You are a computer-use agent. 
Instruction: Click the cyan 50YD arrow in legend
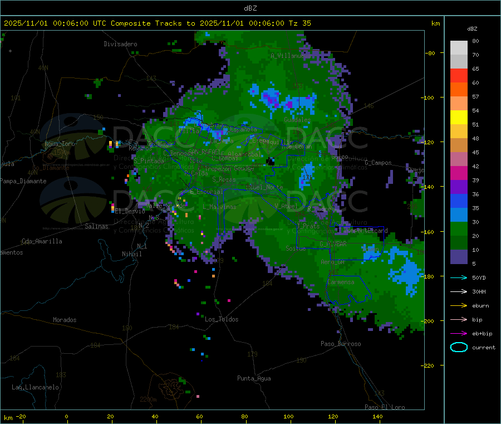point(459,277)
